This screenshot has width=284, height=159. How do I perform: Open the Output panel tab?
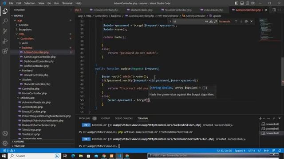tap(106, 118)
